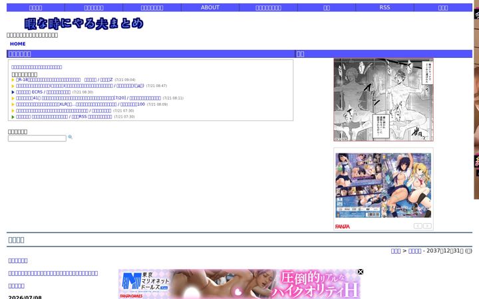Select the 2026/07/08 date text
This screenshot has width=479, height=299.
pos(25,297)
